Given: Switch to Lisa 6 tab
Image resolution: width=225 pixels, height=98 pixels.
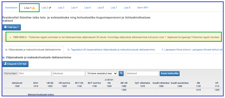Looking at the screenshot, I should coord(101,8).
